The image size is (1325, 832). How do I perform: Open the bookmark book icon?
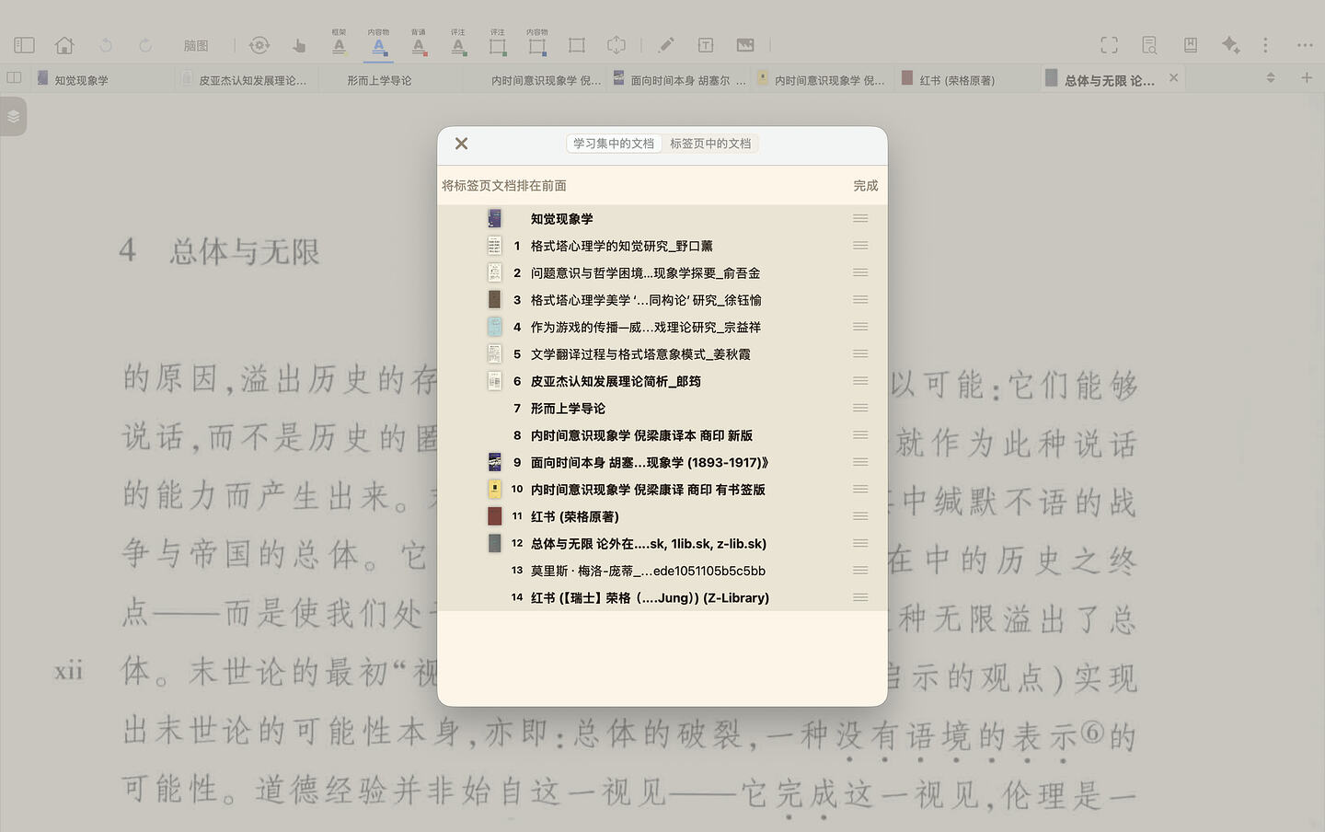1191,45
